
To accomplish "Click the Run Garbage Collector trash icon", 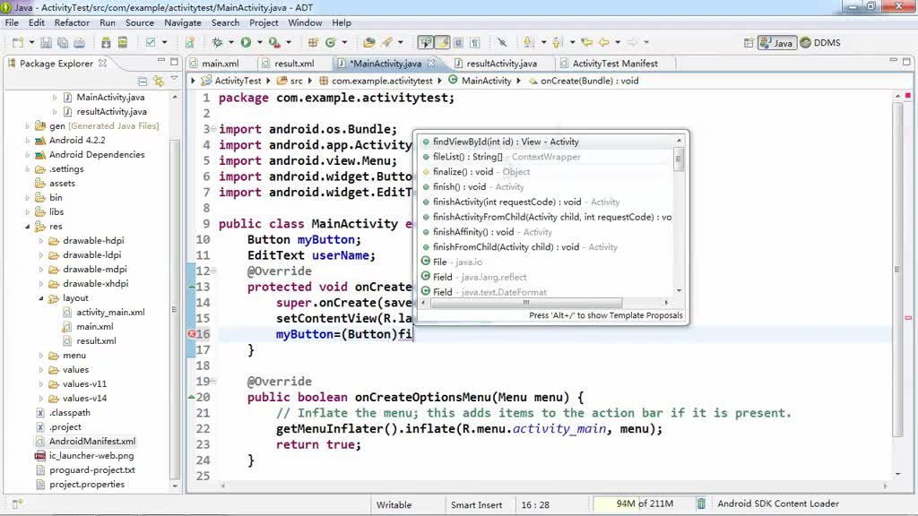I will (701, 503).
